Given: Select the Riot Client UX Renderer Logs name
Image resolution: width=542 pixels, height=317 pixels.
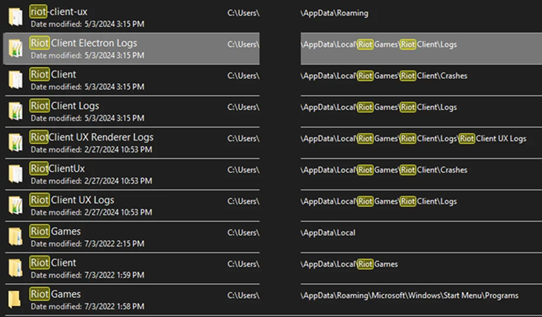Looking at the screenshot, I should [x=91, y=137].
